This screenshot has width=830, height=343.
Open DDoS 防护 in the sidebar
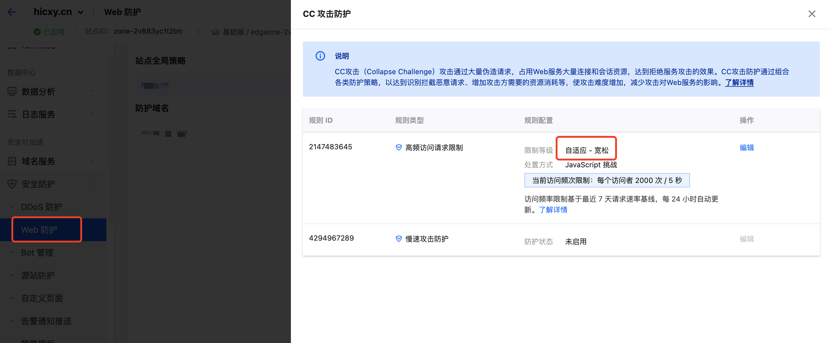click(41, 207)
